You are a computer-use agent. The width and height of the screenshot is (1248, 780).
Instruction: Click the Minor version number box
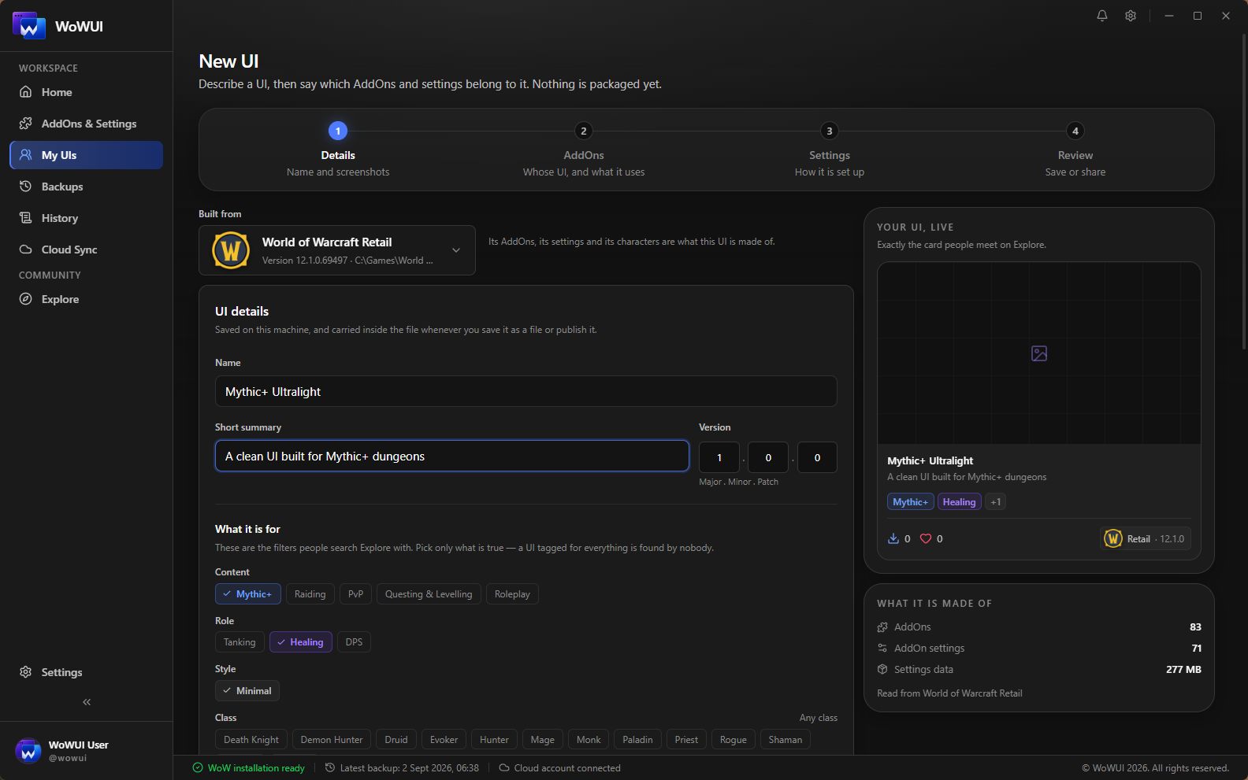768,457
